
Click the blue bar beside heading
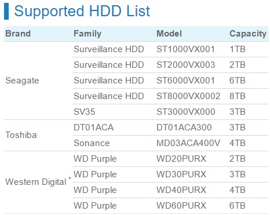click(6, 12)
